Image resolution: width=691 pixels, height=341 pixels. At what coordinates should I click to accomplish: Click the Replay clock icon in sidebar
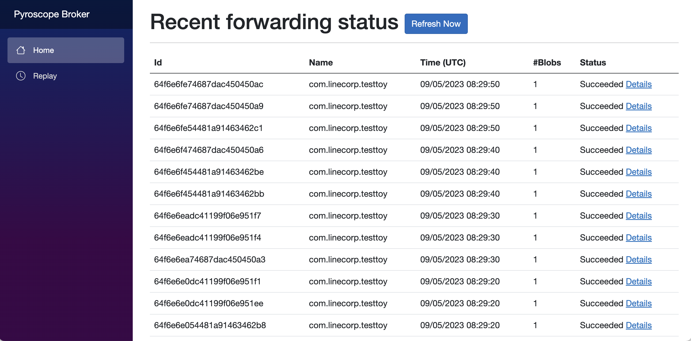21,76
